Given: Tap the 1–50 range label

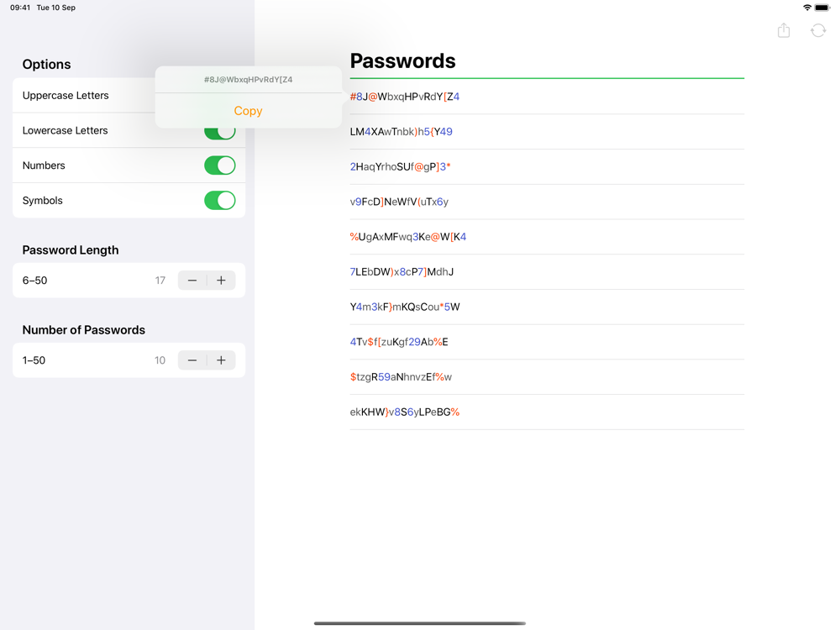Looking at the screenshot, I should [34, 360].
